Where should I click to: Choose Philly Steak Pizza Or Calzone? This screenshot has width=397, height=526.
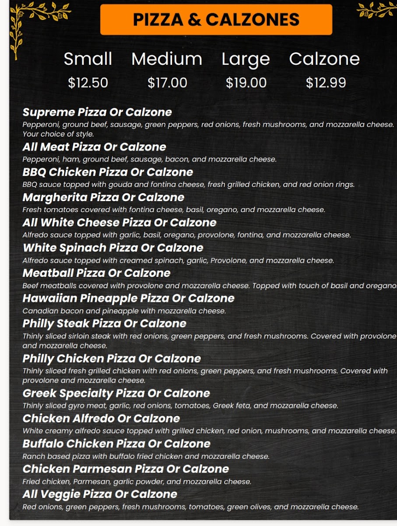[104, 323]
